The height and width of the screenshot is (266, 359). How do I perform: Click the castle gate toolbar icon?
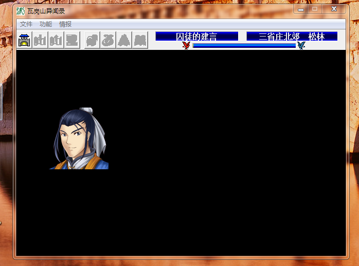click(24, 40)
